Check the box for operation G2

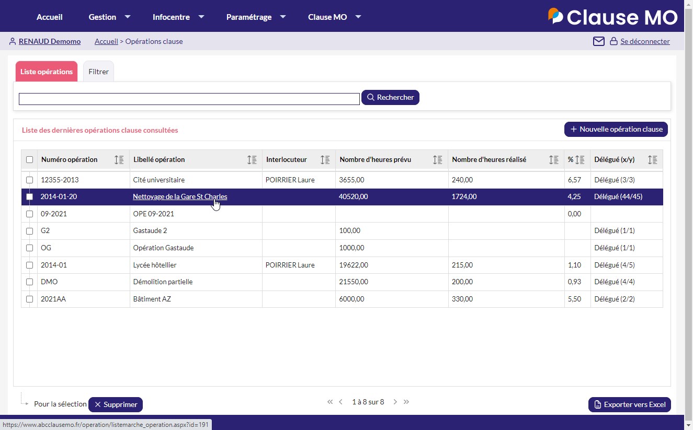[x=30, y=231]
